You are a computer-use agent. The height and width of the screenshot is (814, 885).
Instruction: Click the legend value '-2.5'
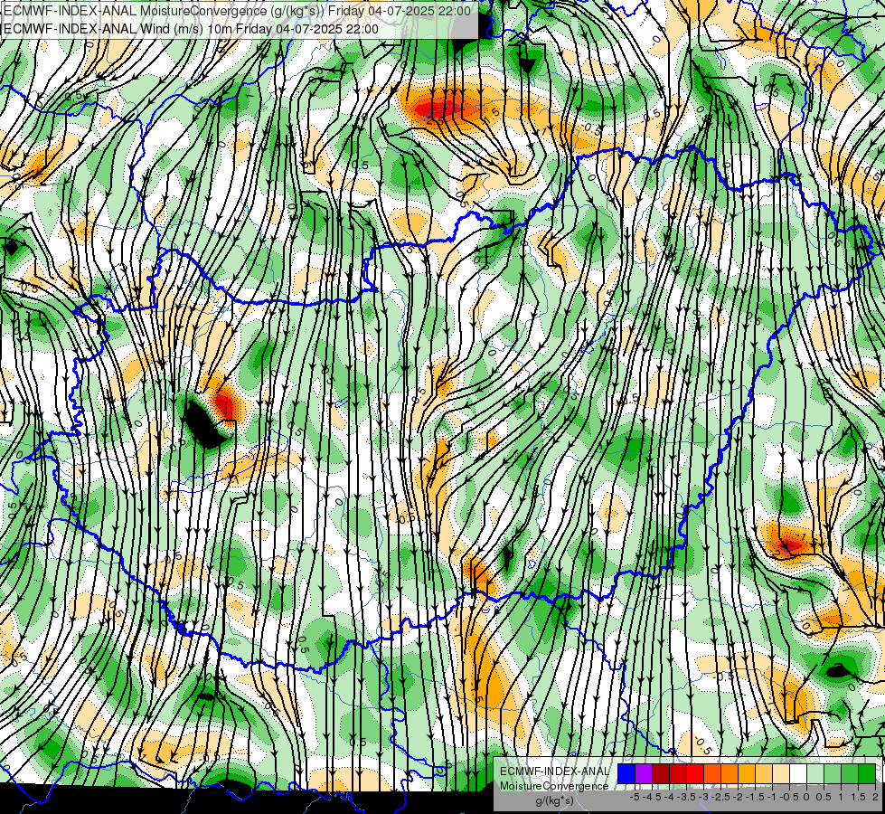720,797
